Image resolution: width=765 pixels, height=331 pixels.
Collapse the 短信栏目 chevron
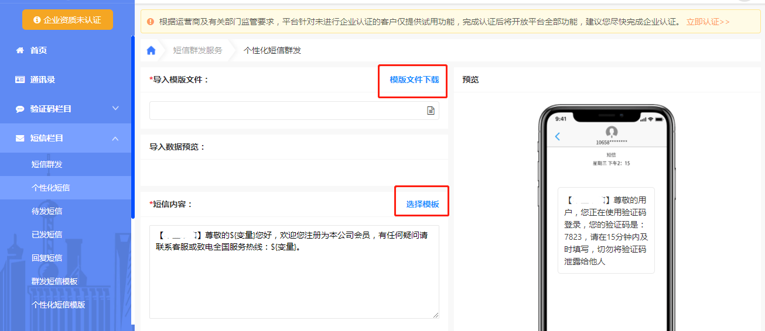(115, 138)
